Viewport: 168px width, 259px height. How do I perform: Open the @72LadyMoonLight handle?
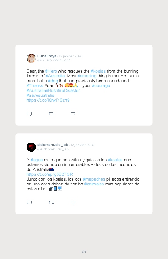click(54, 60)
